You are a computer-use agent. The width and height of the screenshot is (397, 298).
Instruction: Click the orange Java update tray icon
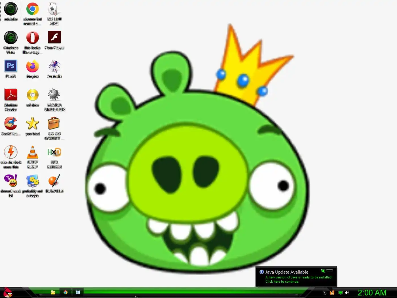[332, 293]
